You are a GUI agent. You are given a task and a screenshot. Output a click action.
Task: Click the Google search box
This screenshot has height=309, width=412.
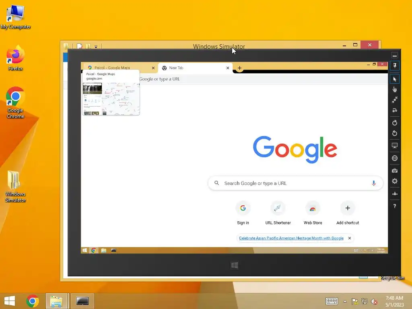[295, 183]
